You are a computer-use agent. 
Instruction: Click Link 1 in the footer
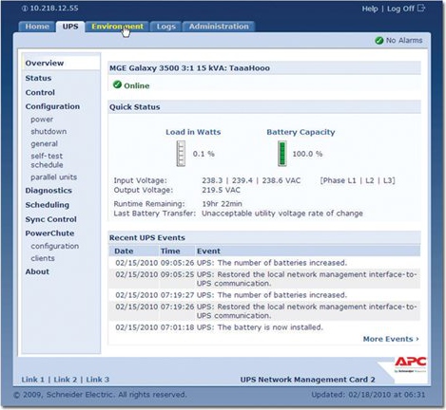click(x=33, y=380)
